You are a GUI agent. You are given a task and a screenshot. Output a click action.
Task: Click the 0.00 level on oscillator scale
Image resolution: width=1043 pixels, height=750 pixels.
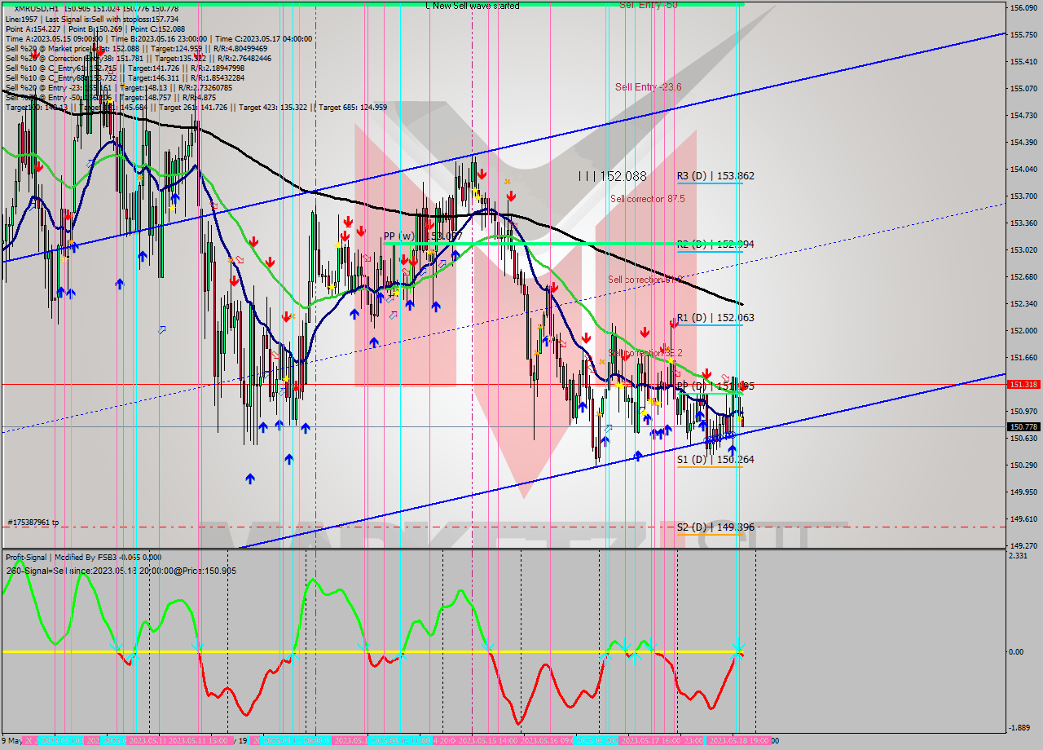click(x=1014, y=652)
